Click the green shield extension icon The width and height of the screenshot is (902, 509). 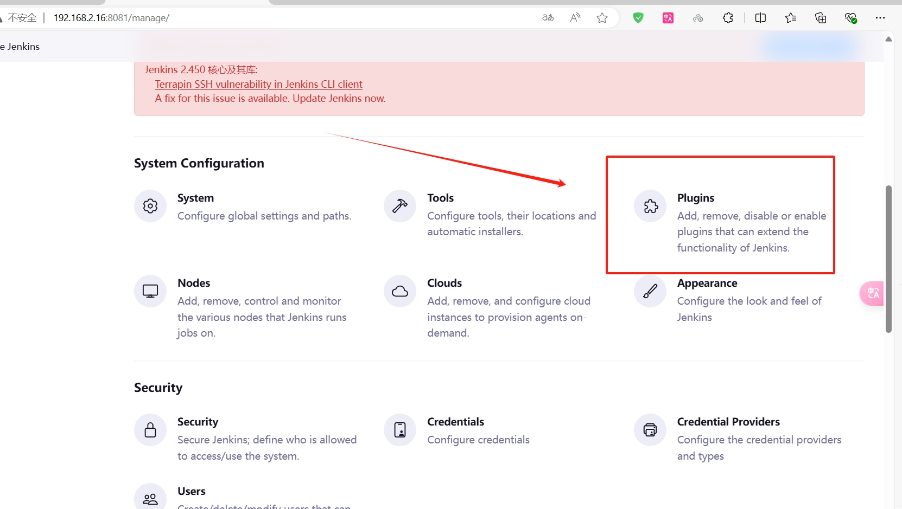click(x=638, y=18)
